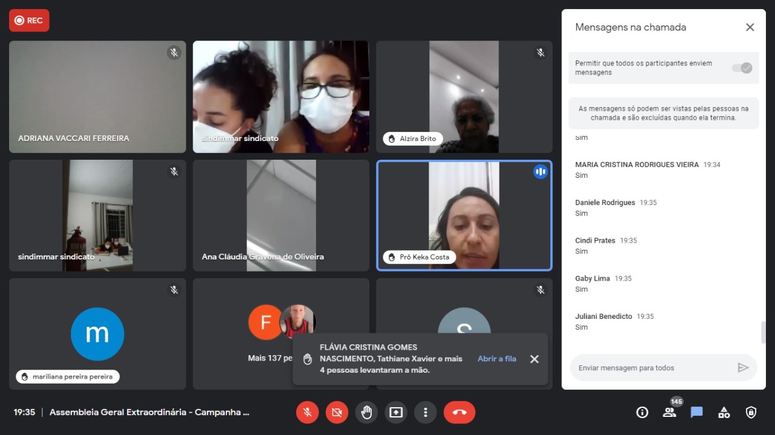Click the present screen icon
This screenshot has height=435, width=775.
pos(396,413)
